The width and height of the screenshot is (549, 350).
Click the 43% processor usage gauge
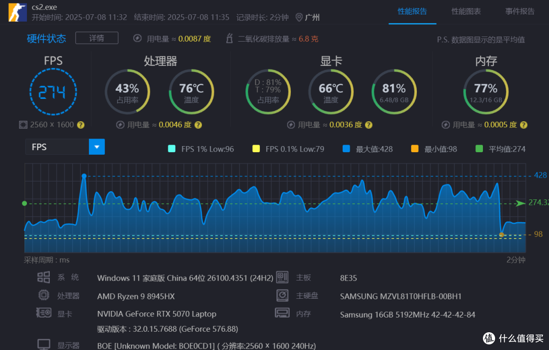click(128, 92)
